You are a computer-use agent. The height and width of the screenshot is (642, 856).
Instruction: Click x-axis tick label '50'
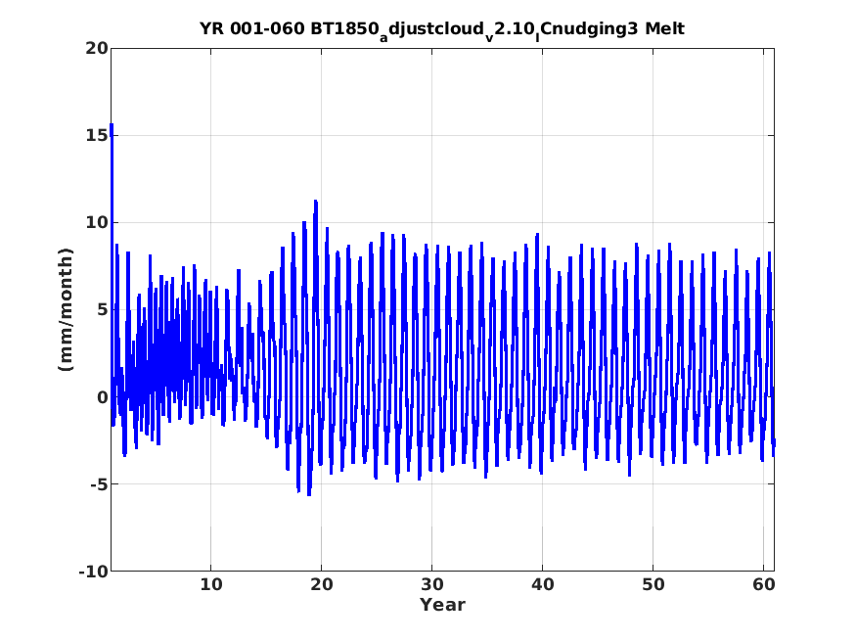pyautogui.click(x=653, y=584)
